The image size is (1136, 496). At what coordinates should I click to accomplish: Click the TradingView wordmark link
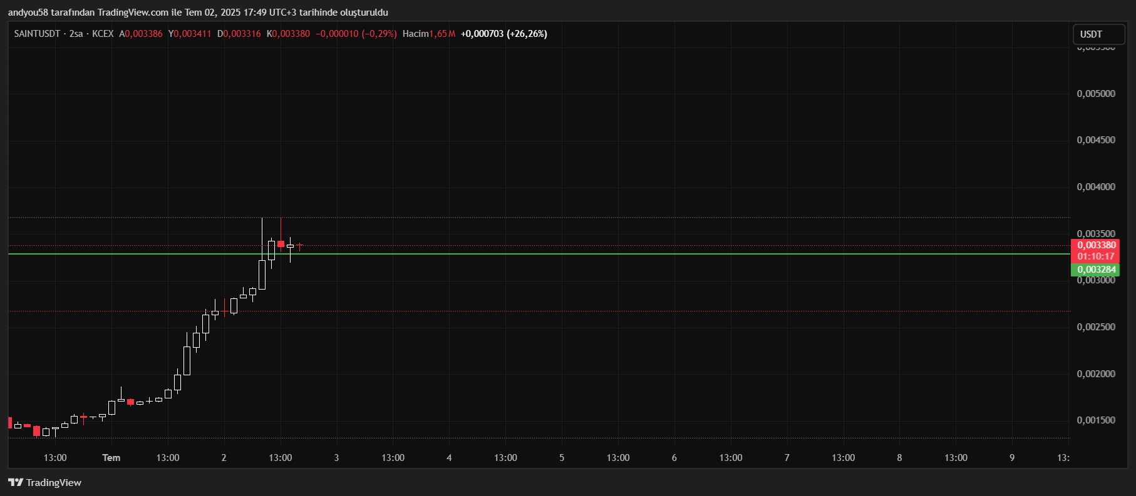pyautogui.click(x=54, y=482)
